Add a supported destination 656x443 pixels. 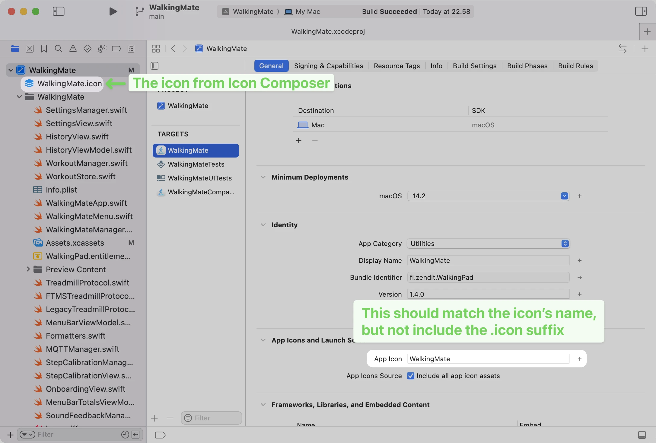(x=299, y=141)
